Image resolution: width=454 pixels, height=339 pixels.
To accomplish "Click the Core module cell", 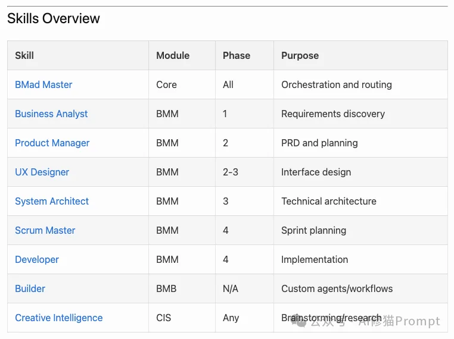I will coord(167,84).
